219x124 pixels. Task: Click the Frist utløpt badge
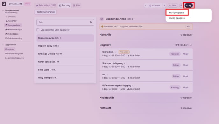[x=124, y=52]
